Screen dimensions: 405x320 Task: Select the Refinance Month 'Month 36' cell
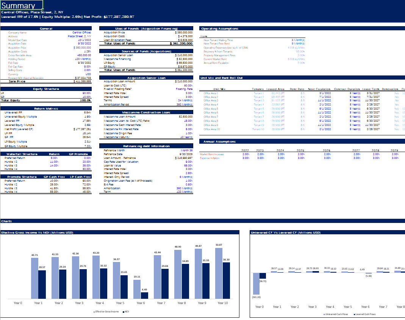click(x=186, y=151)
